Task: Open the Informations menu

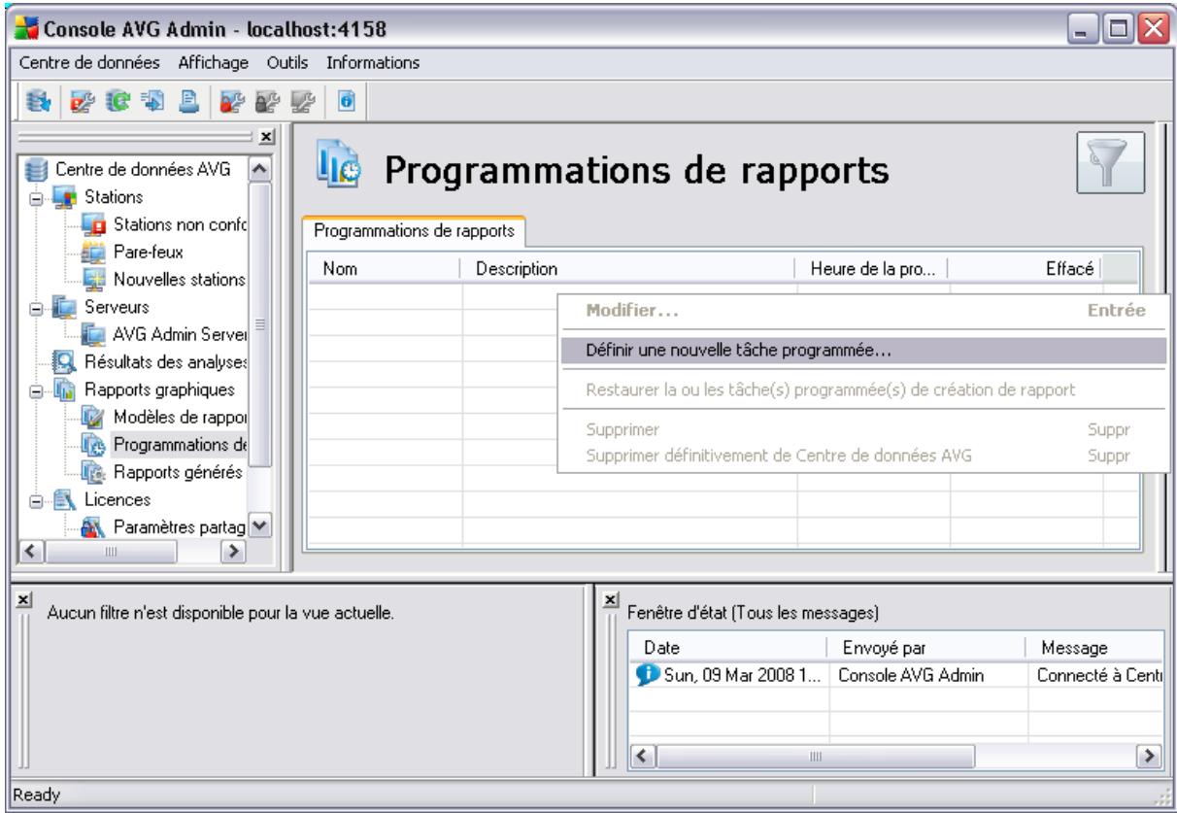Action: (x=373, y=63)
